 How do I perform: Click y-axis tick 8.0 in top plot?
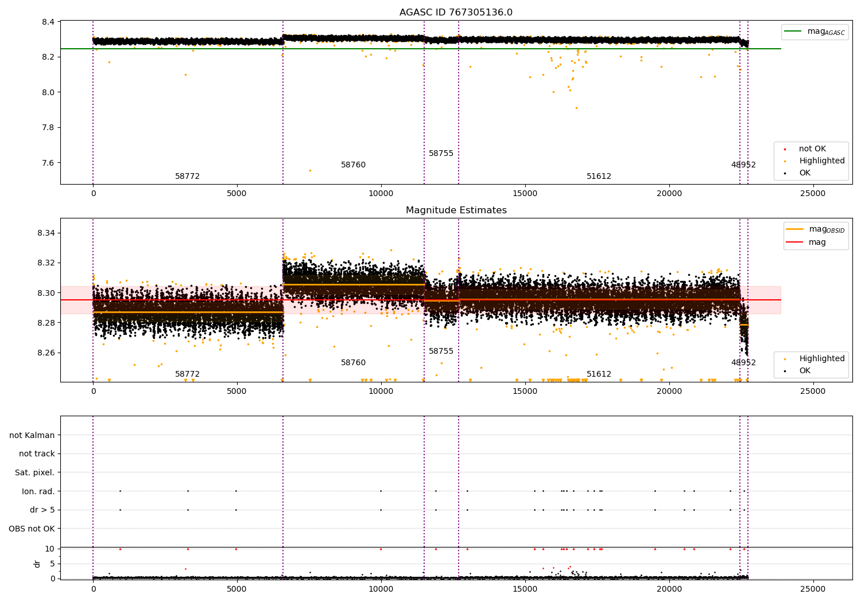[48, 92]
